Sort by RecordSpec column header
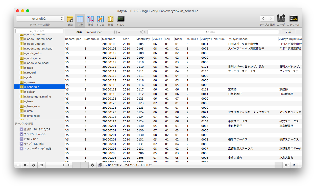Screen dimensions: 316x188 74,39
